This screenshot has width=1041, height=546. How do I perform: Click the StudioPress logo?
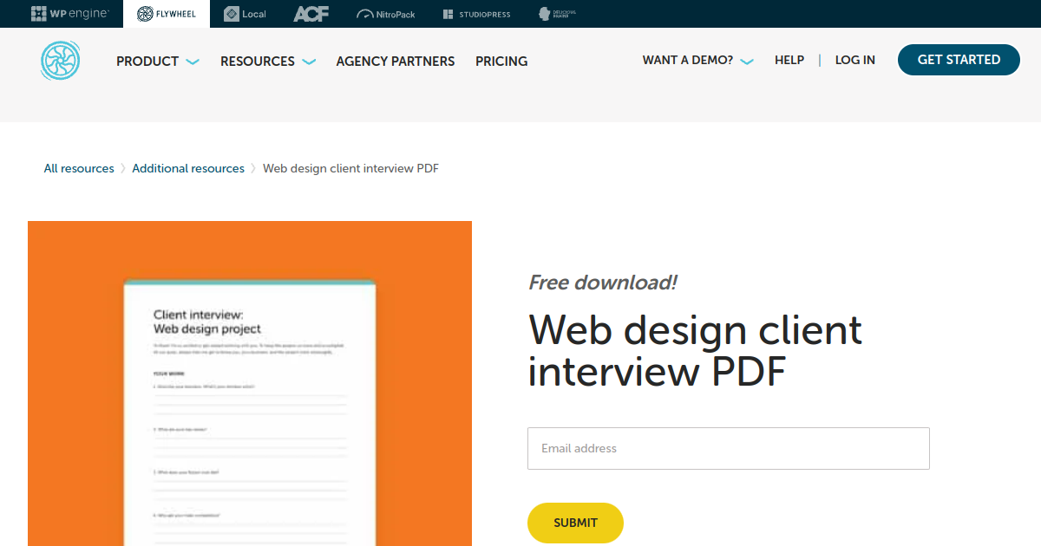tap(476, 14)
